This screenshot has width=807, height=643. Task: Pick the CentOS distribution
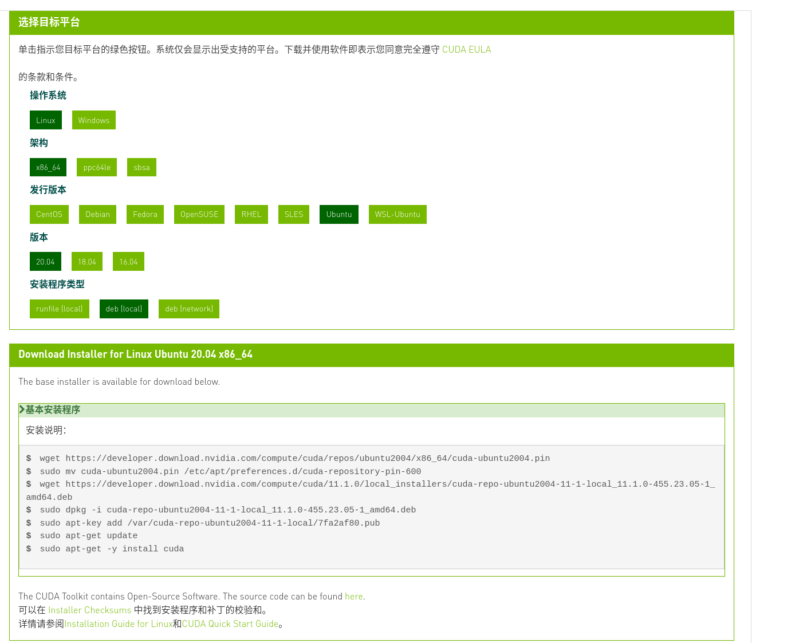49,214
